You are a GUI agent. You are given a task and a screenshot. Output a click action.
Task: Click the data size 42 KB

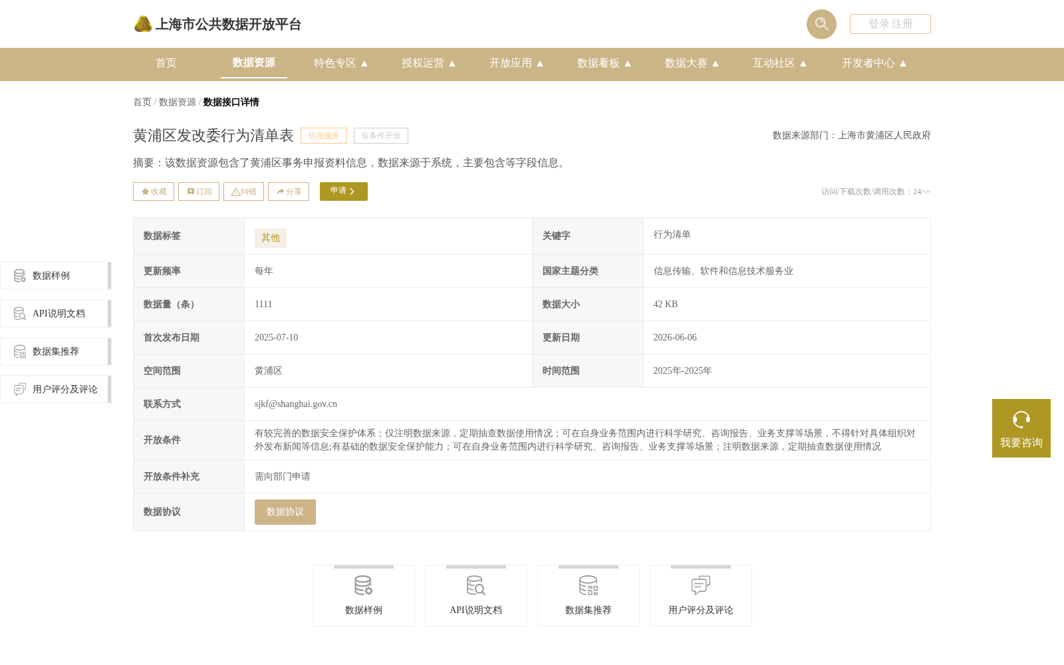click(x=666, y=305)
